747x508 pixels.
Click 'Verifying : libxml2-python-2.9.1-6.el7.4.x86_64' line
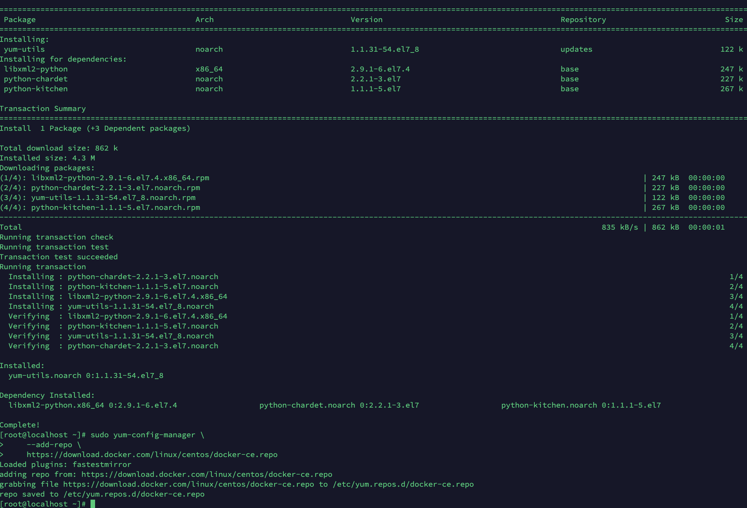pyautogui.click(x=118, y=316)
